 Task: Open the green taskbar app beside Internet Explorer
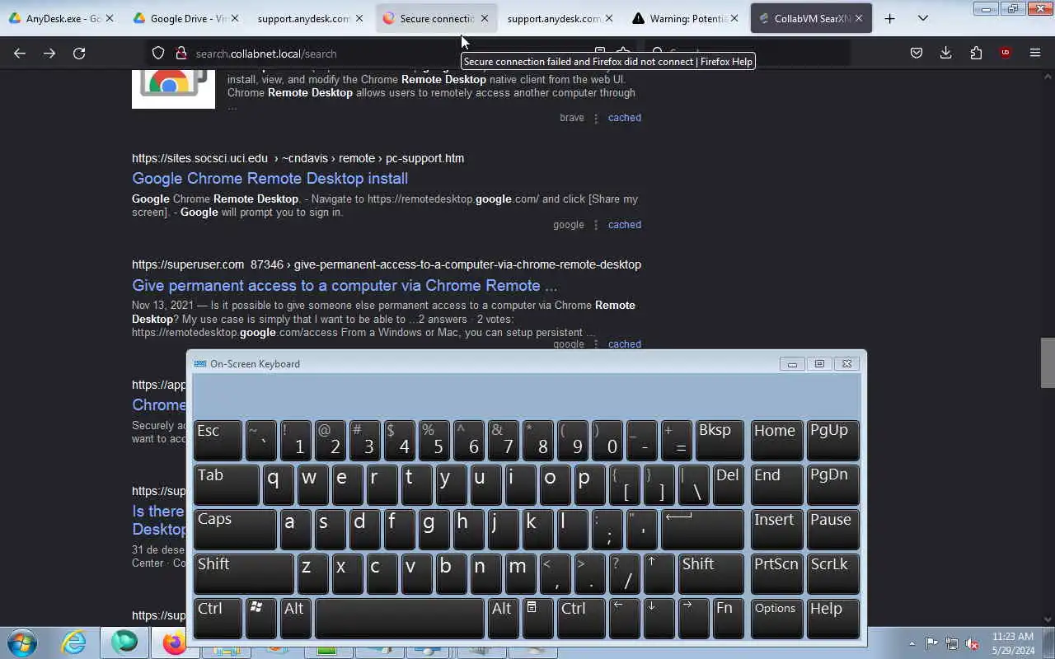click(x=124, y=643)
